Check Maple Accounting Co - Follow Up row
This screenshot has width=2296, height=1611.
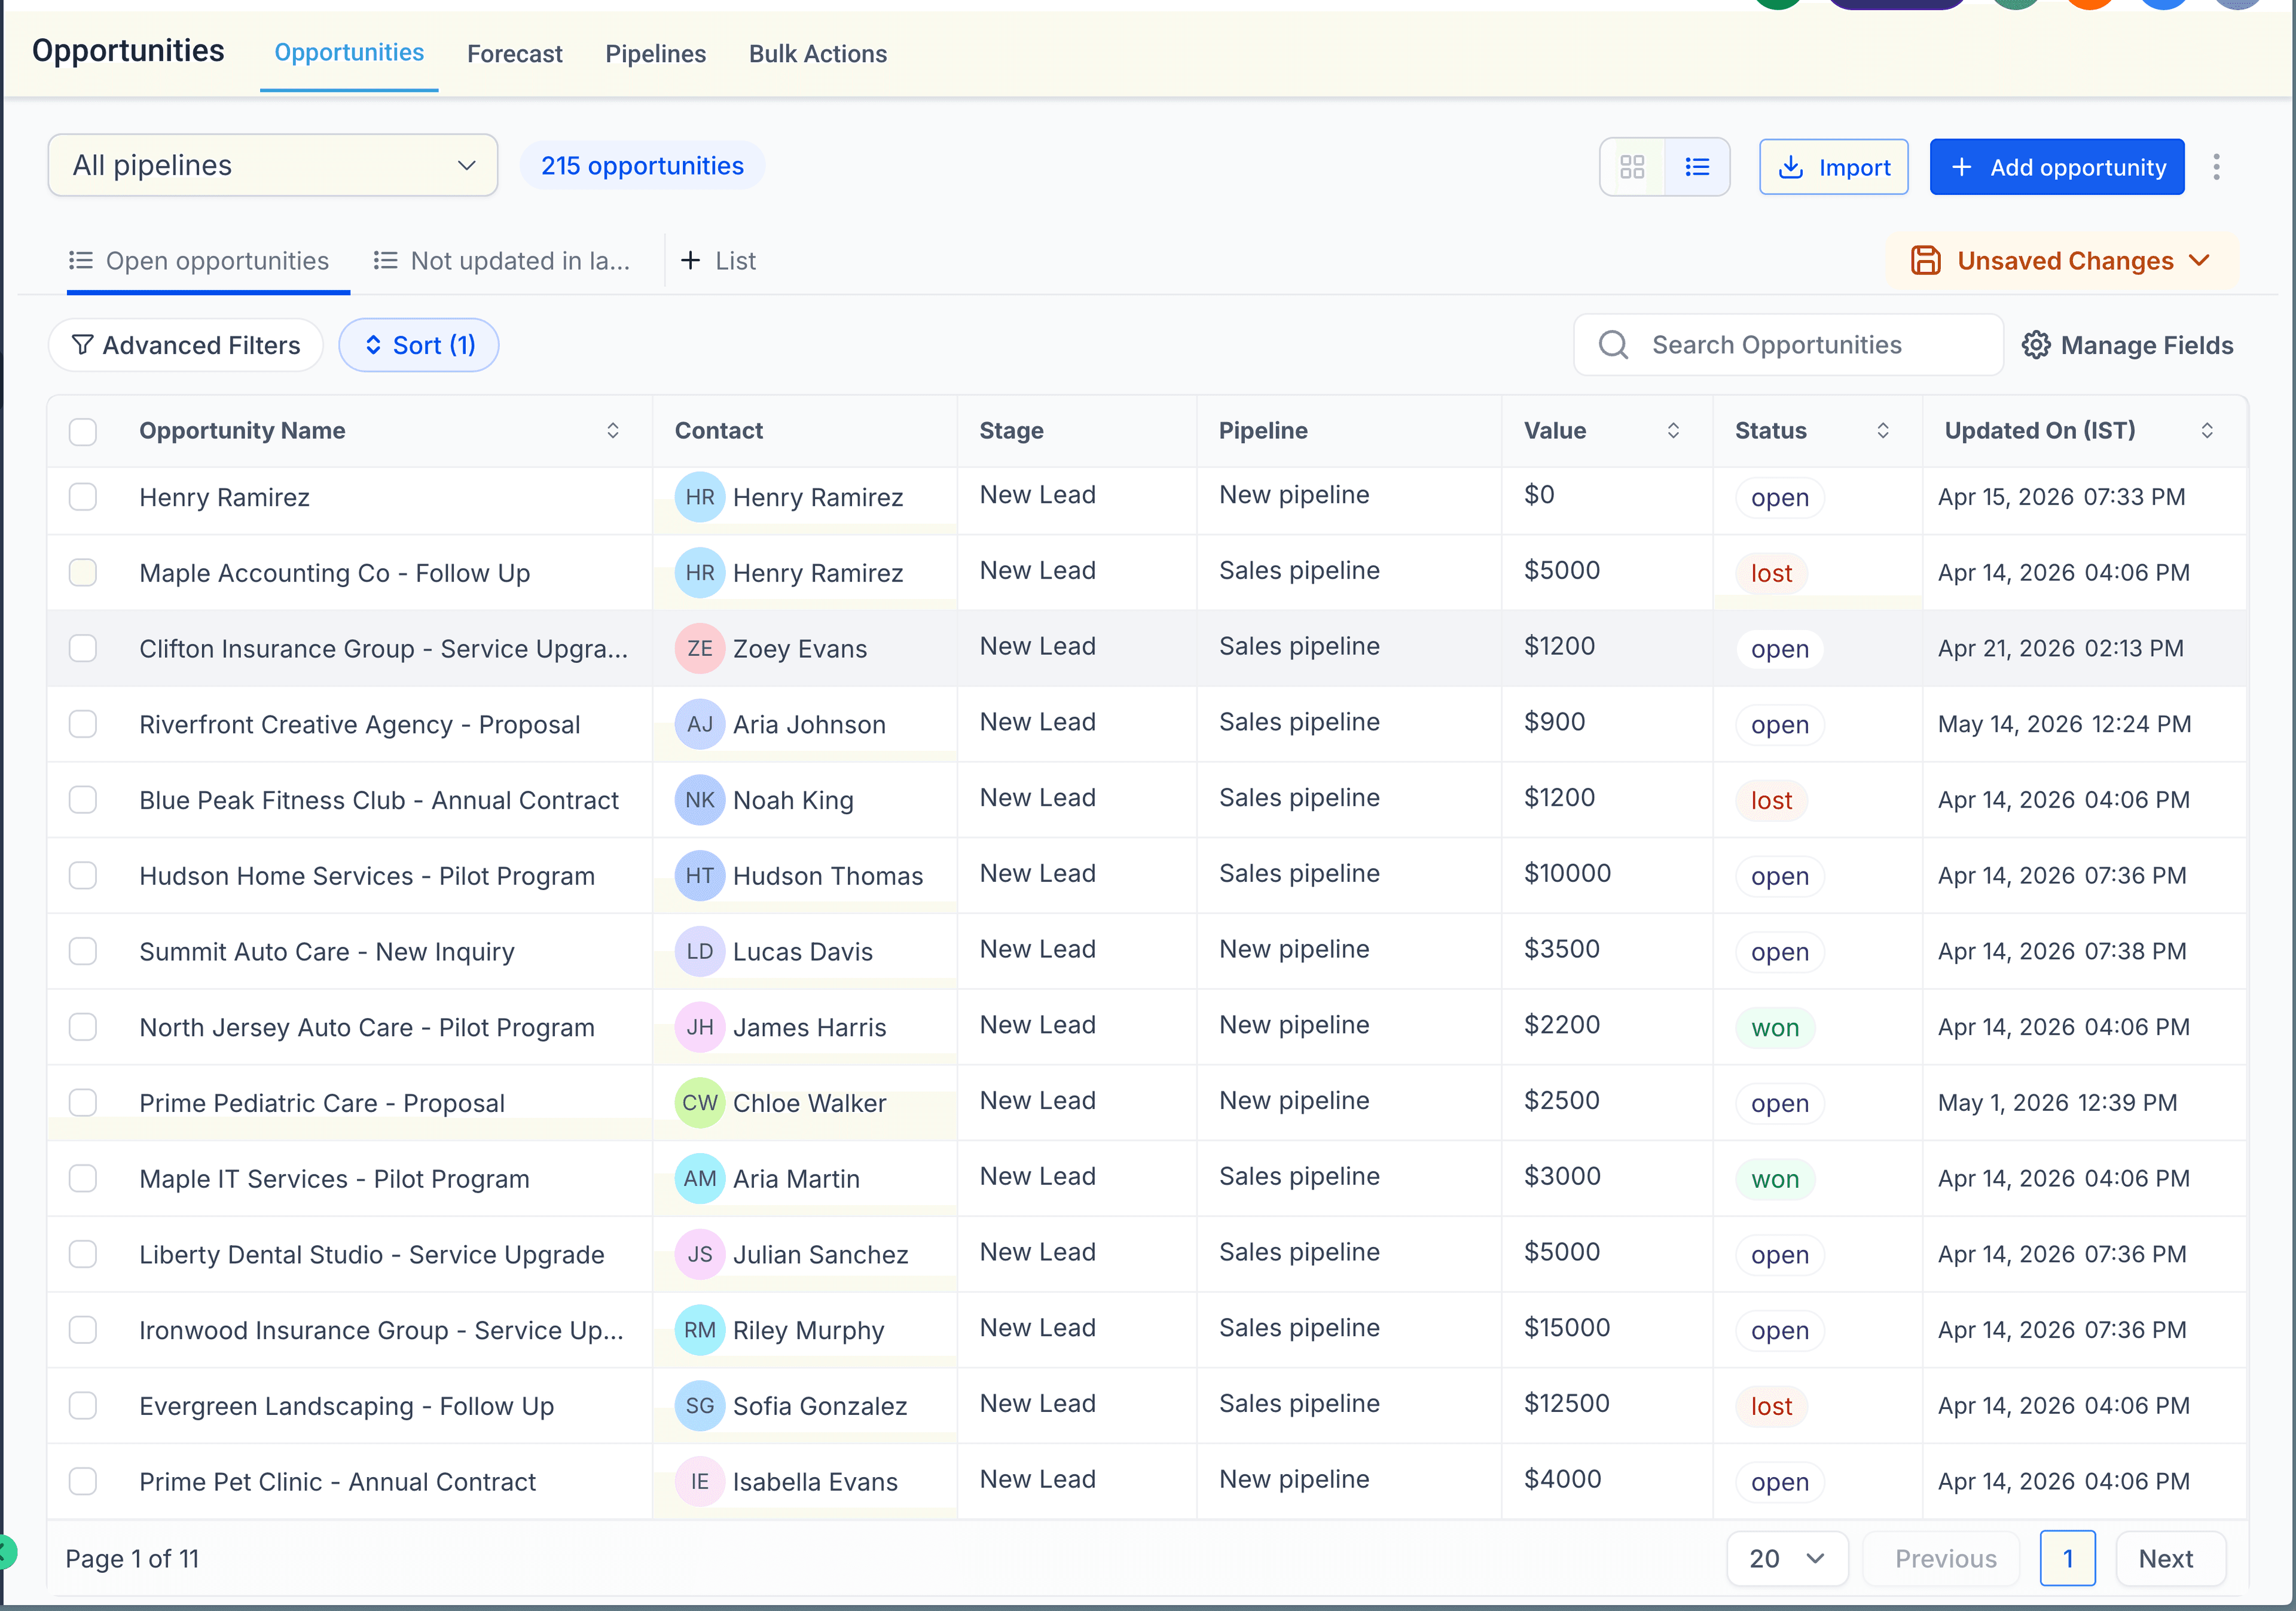pyautogui.click(x=83, y=573)
